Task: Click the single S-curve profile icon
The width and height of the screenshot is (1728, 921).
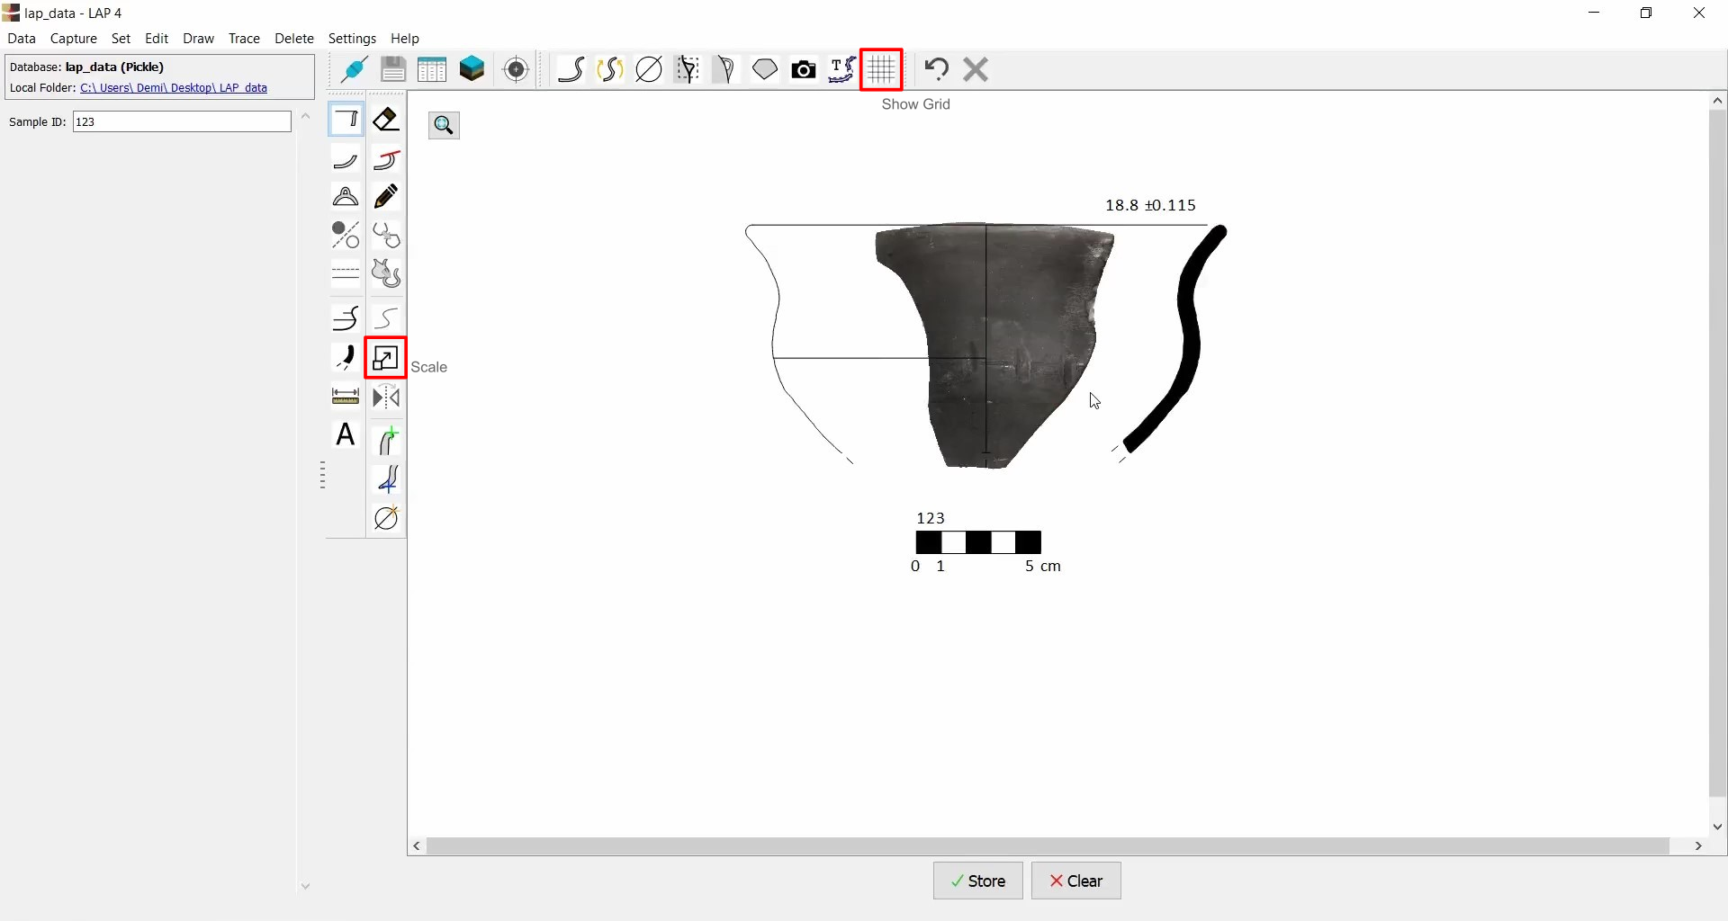Action: pos(571,69)
